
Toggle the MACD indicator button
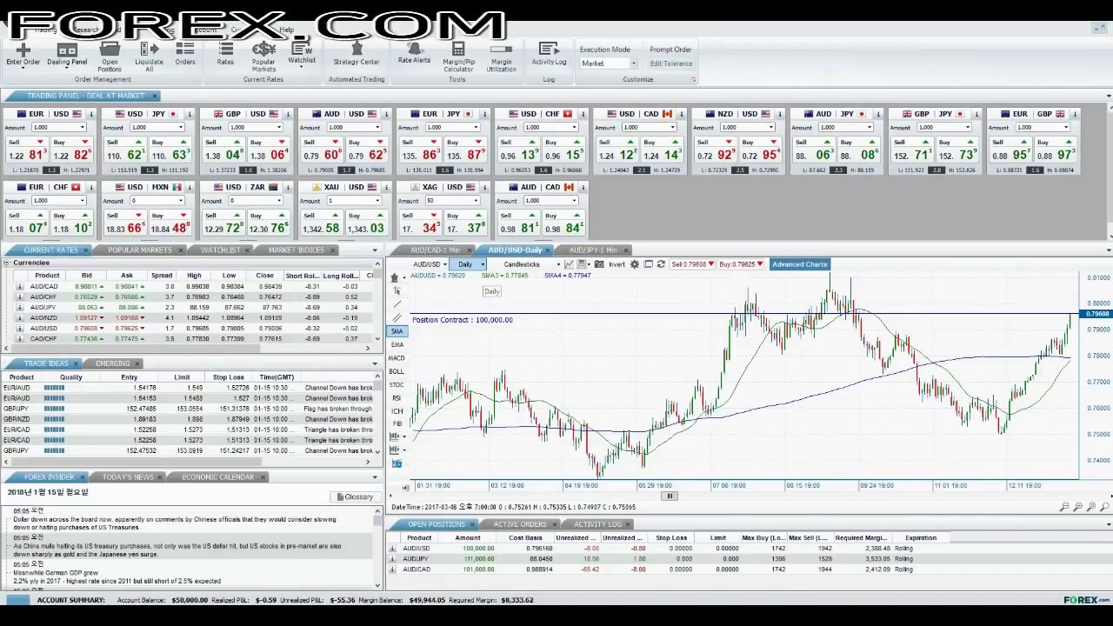pyautogui.click(x=397, y=358)
